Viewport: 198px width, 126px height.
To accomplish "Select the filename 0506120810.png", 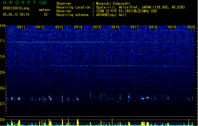I will (x=16, y=8).
